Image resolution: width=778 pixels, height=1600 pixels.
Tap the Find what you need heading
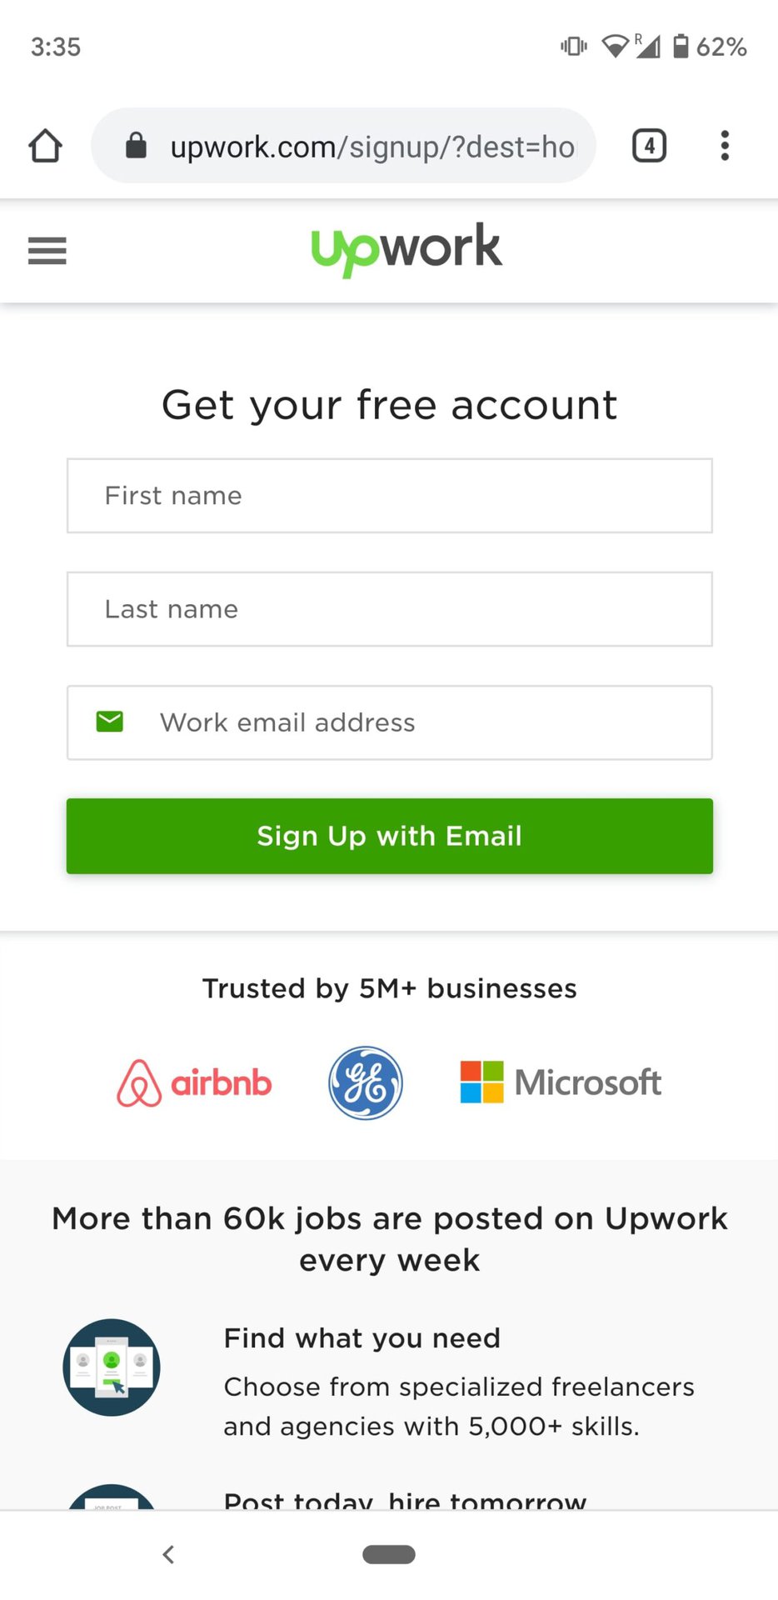click(x=362, y=1338)
